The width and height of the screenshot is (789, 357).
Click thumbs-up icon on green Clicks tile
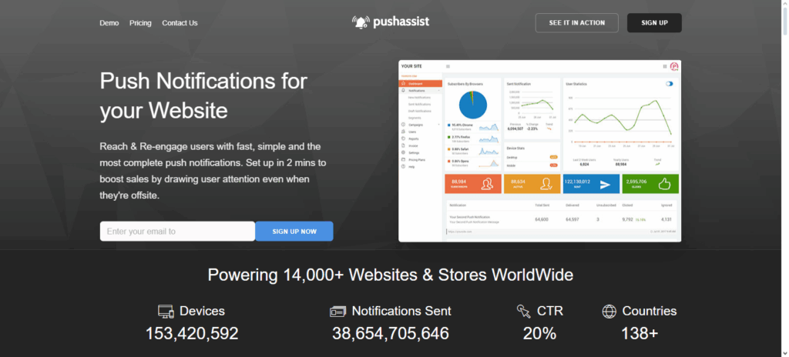(x=665, y=184)
